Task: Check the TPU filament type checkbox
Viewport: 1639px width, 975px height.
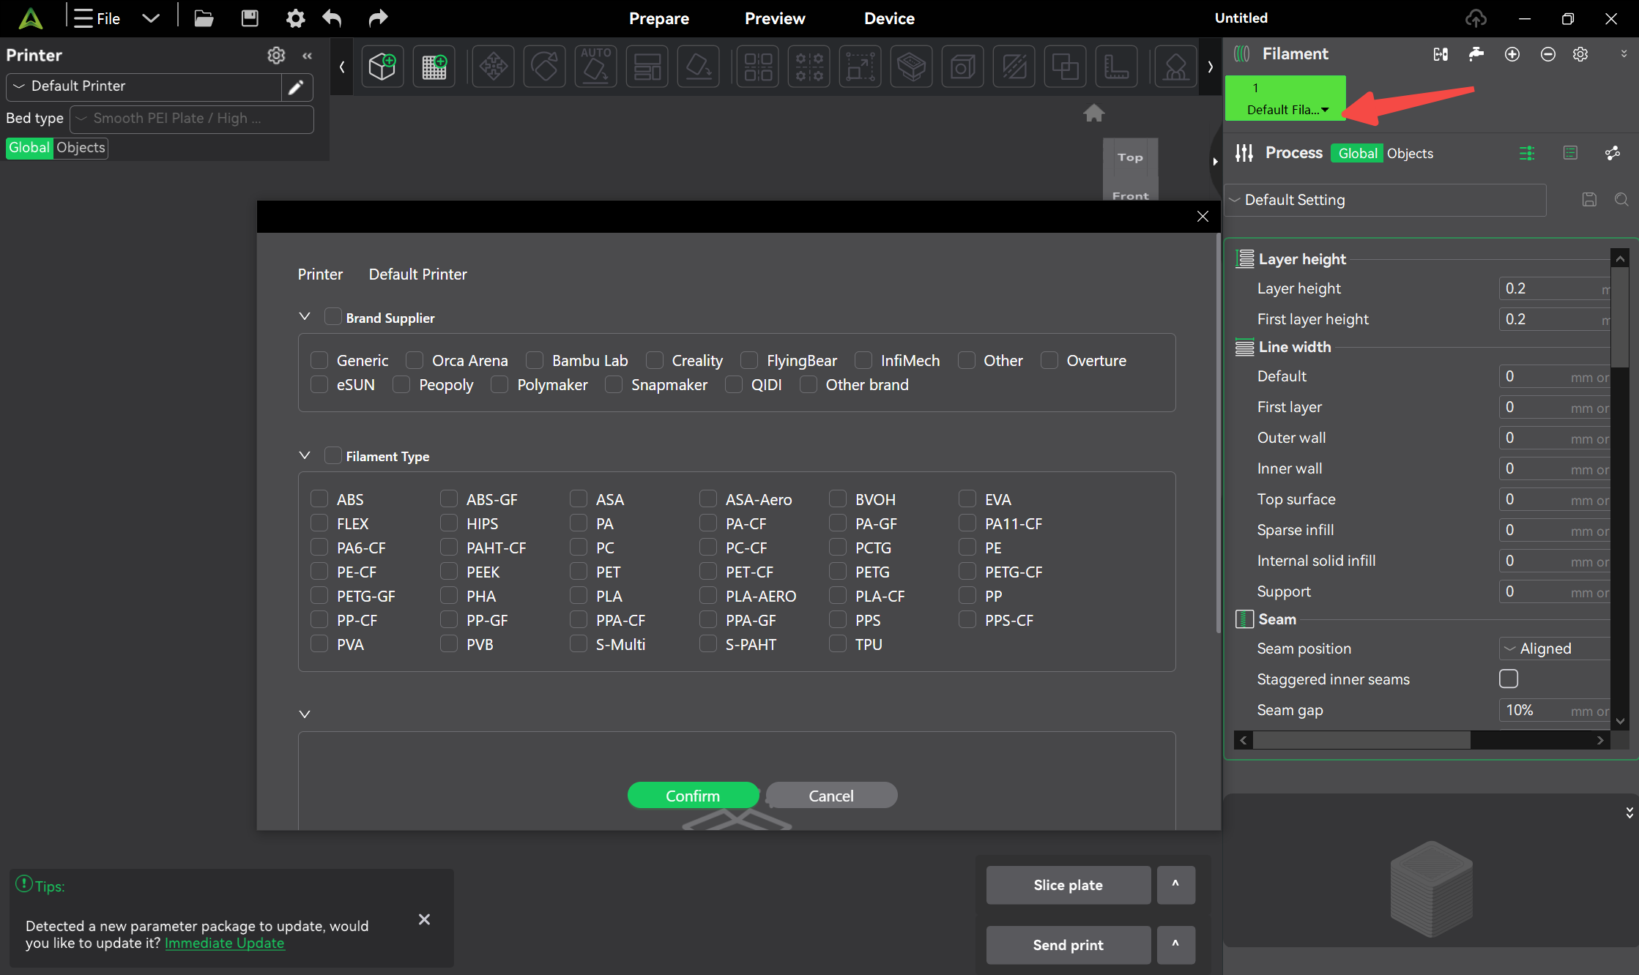Action: coord(837,644)
